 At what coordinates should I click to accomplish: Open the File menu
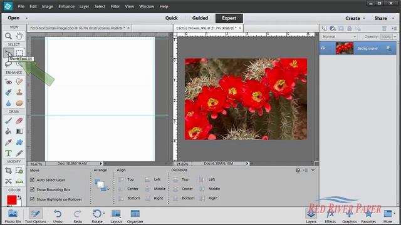(x=21, y=6)
